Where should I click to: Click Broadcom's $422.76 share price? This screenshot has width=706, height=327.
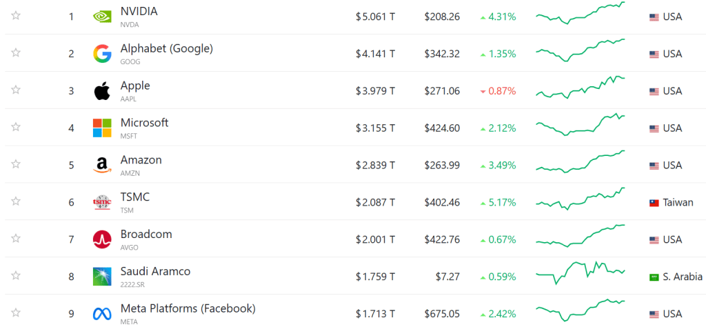pyautogui.click(x=442, y=239)
